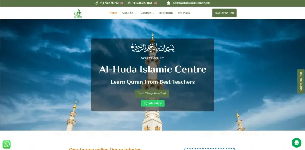Expand the Courses dropdown arrow
305x150 pixels.
click(x=153, y=13)
